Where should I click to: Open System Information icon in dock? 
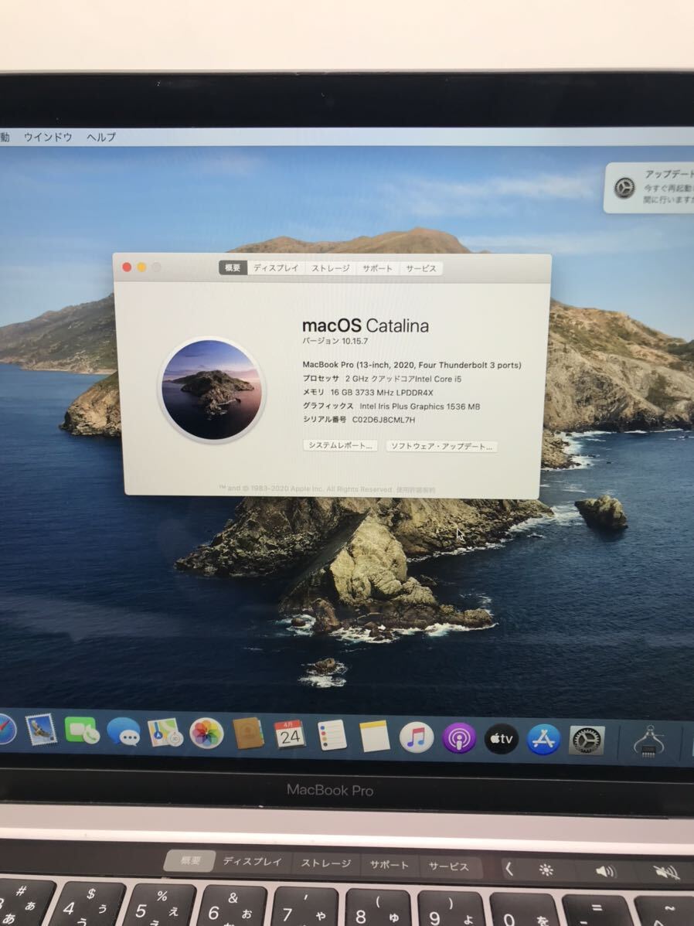[x=648, y=742]
